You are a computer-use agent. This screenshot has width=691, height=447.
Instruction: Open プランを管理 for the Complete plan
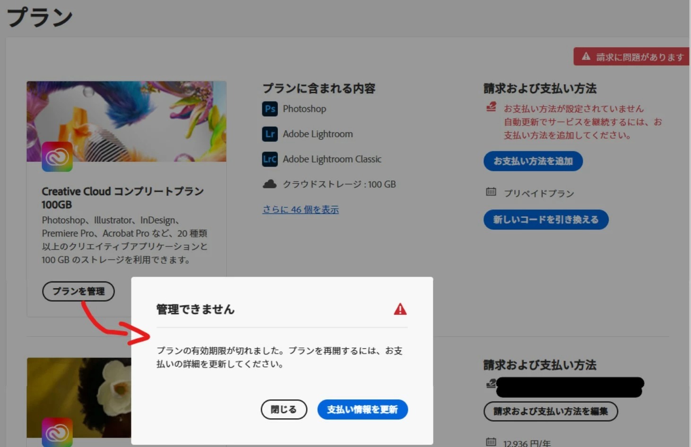pos(78,291)
